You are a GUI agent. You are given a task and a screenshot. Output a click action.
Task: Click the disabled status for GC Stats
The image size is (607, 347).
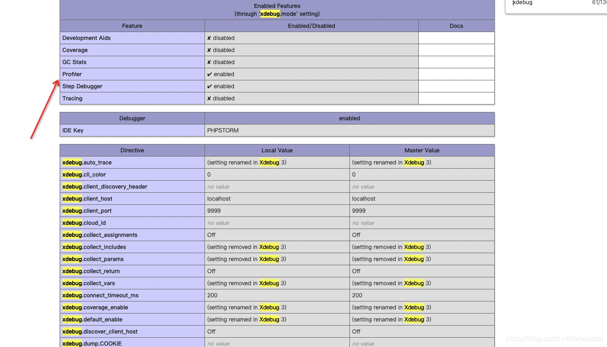pyautogui.click(x=221, y=62)
